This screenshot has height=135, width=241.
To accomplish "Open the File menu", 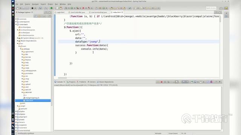I will pos(17,4).
